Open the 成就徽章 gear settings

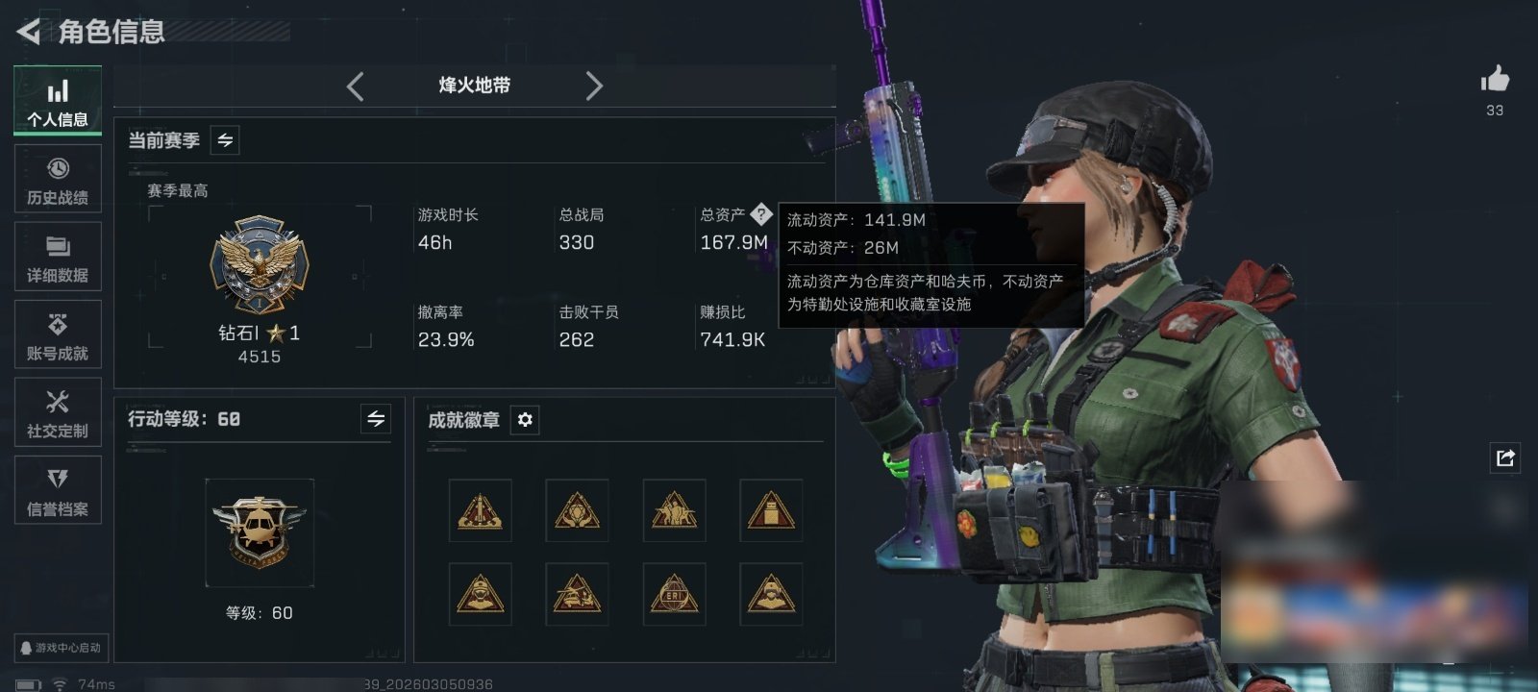pos(525,420)
